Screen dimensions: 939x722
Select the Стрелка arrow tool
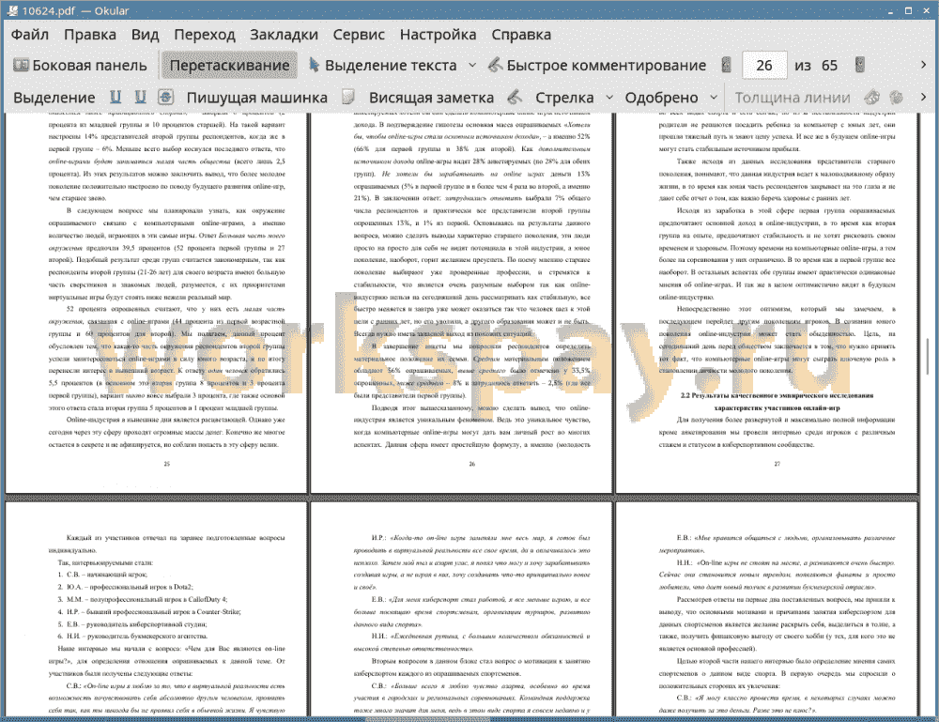[564, 98]
